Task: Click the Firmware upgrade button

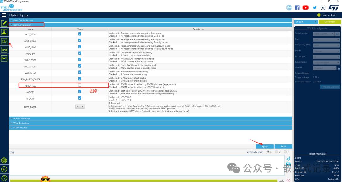Action: [x=330, y=87]
